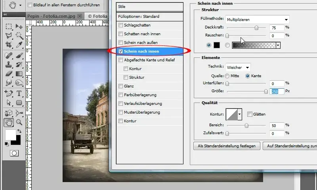
Task: Select the 3D Object Rotate tool
Action: [x=8, y=113]
